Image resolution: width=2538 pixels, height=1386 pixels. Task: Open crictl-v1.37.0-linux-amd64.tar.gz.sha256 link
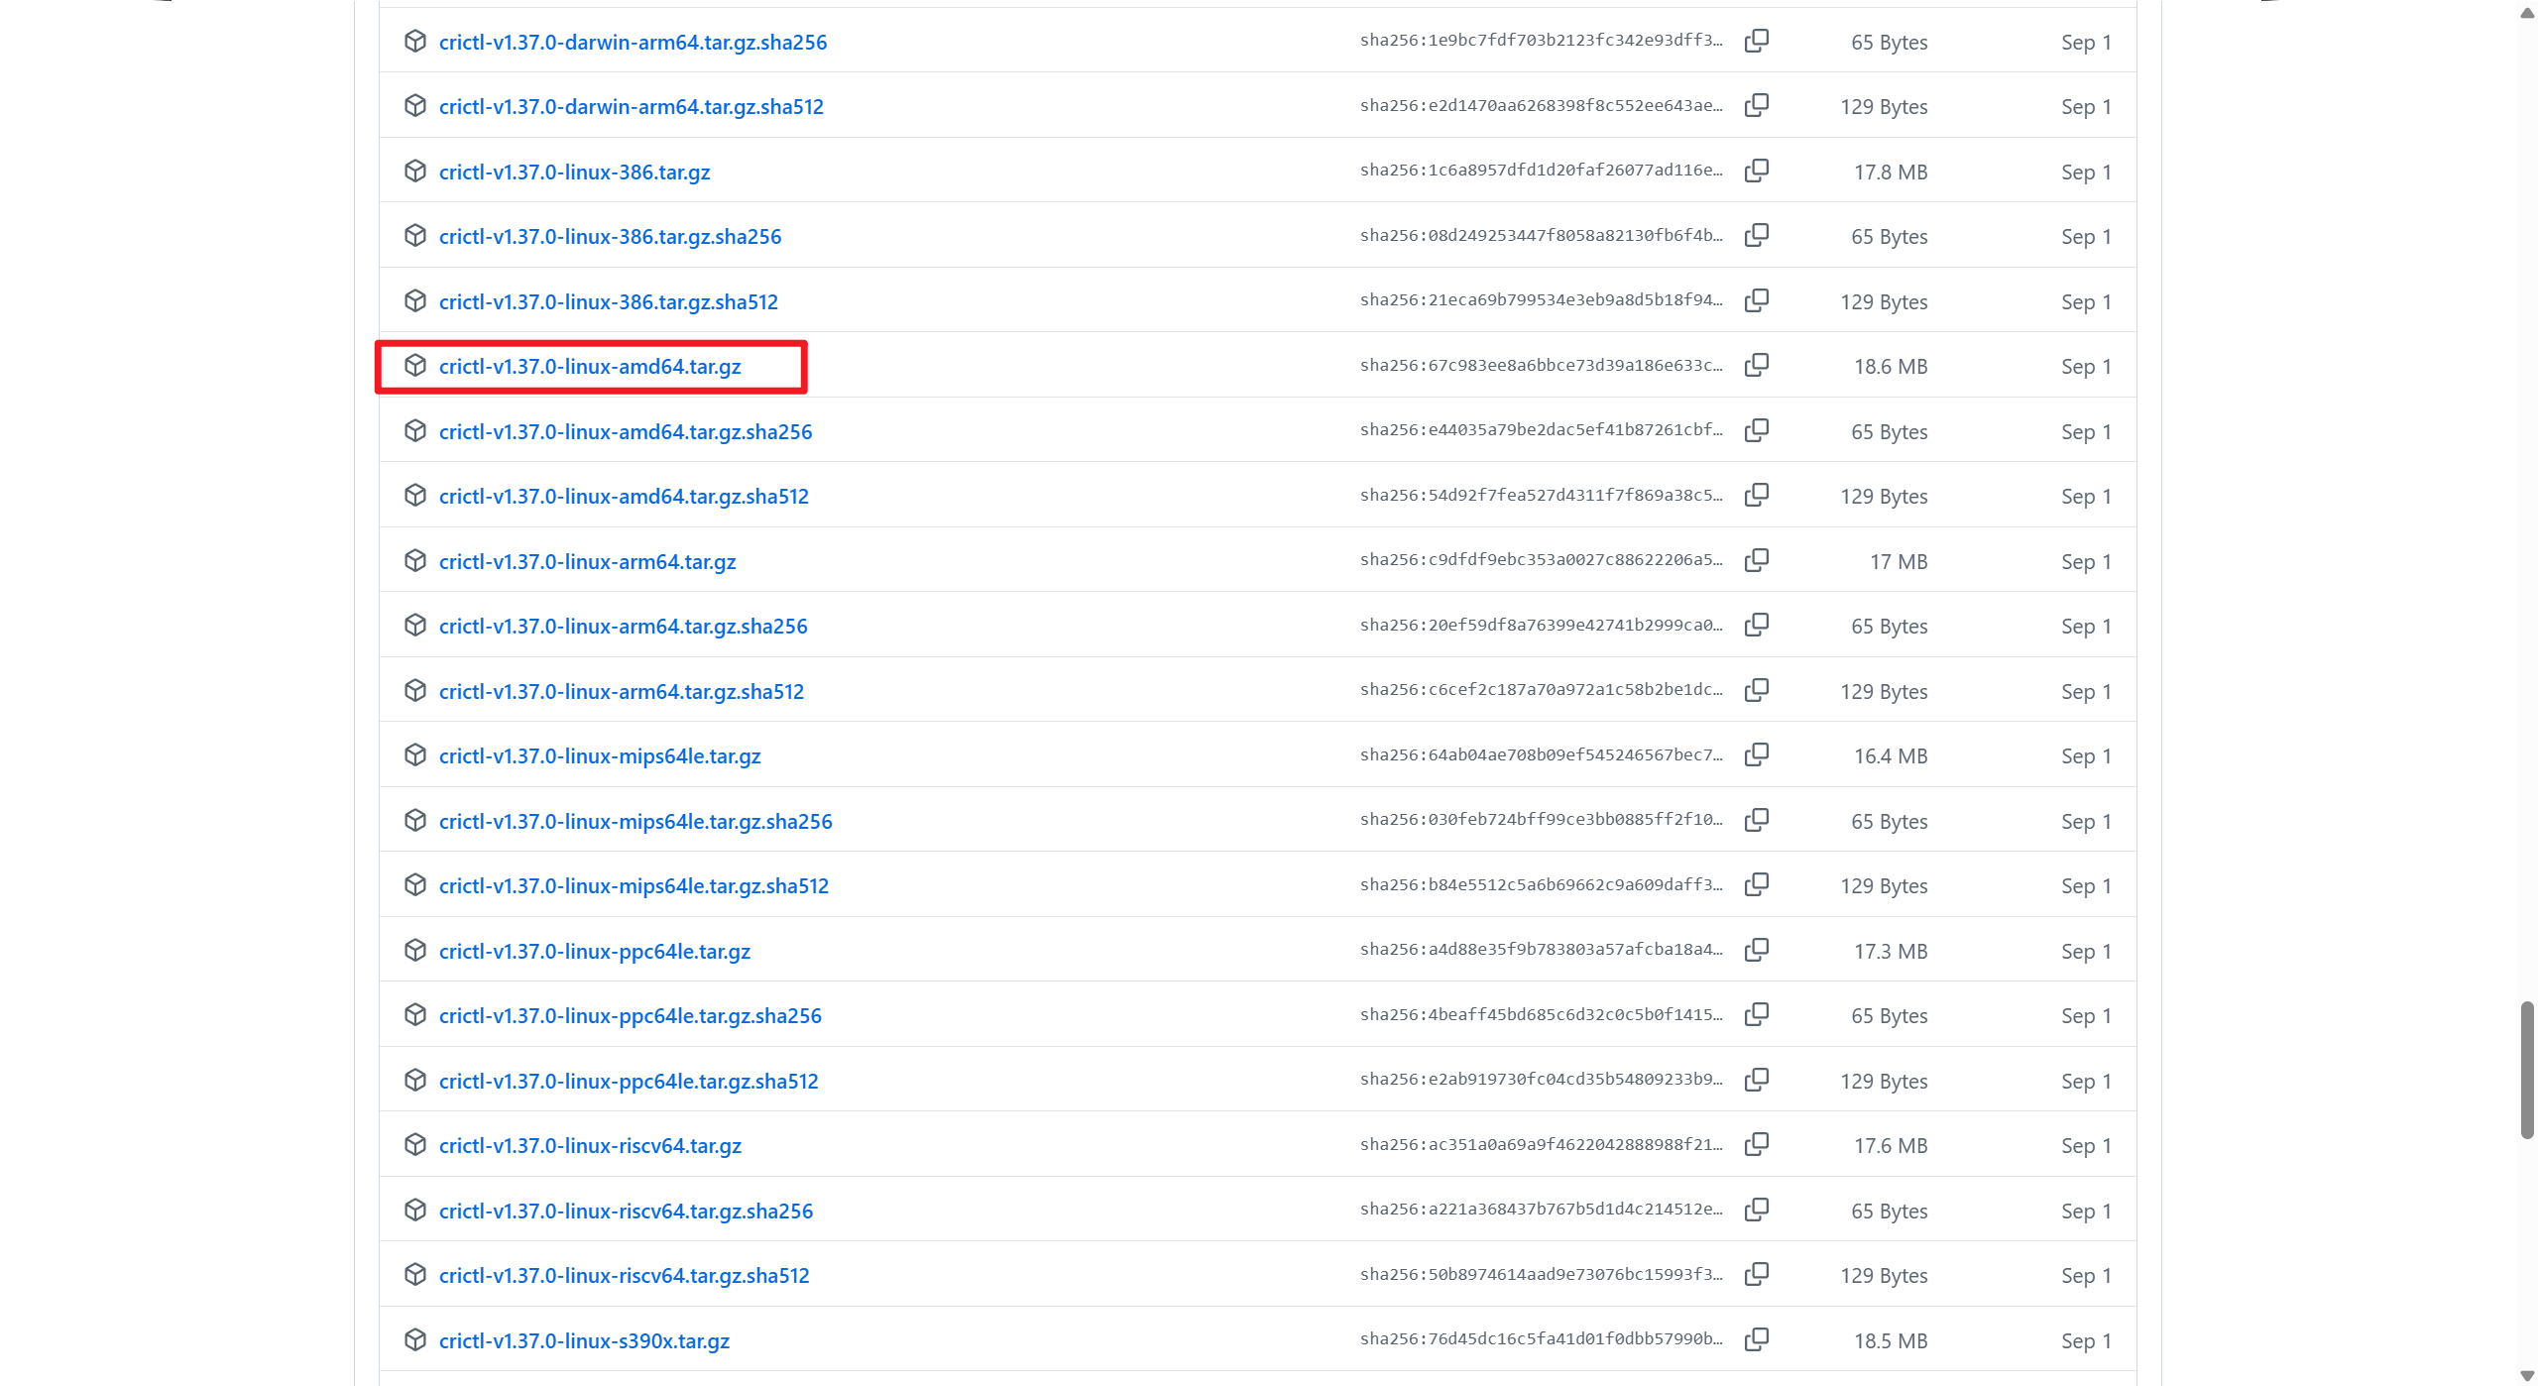(626, 432)
